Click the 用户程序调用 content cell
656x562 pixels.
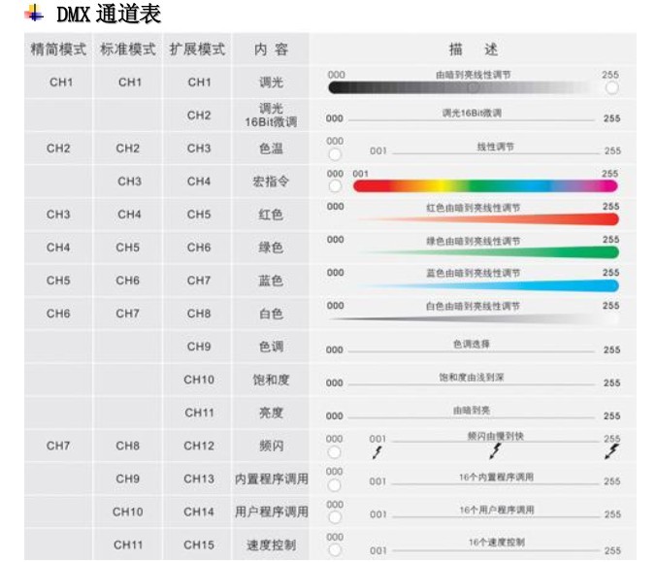tap(271, 512)
